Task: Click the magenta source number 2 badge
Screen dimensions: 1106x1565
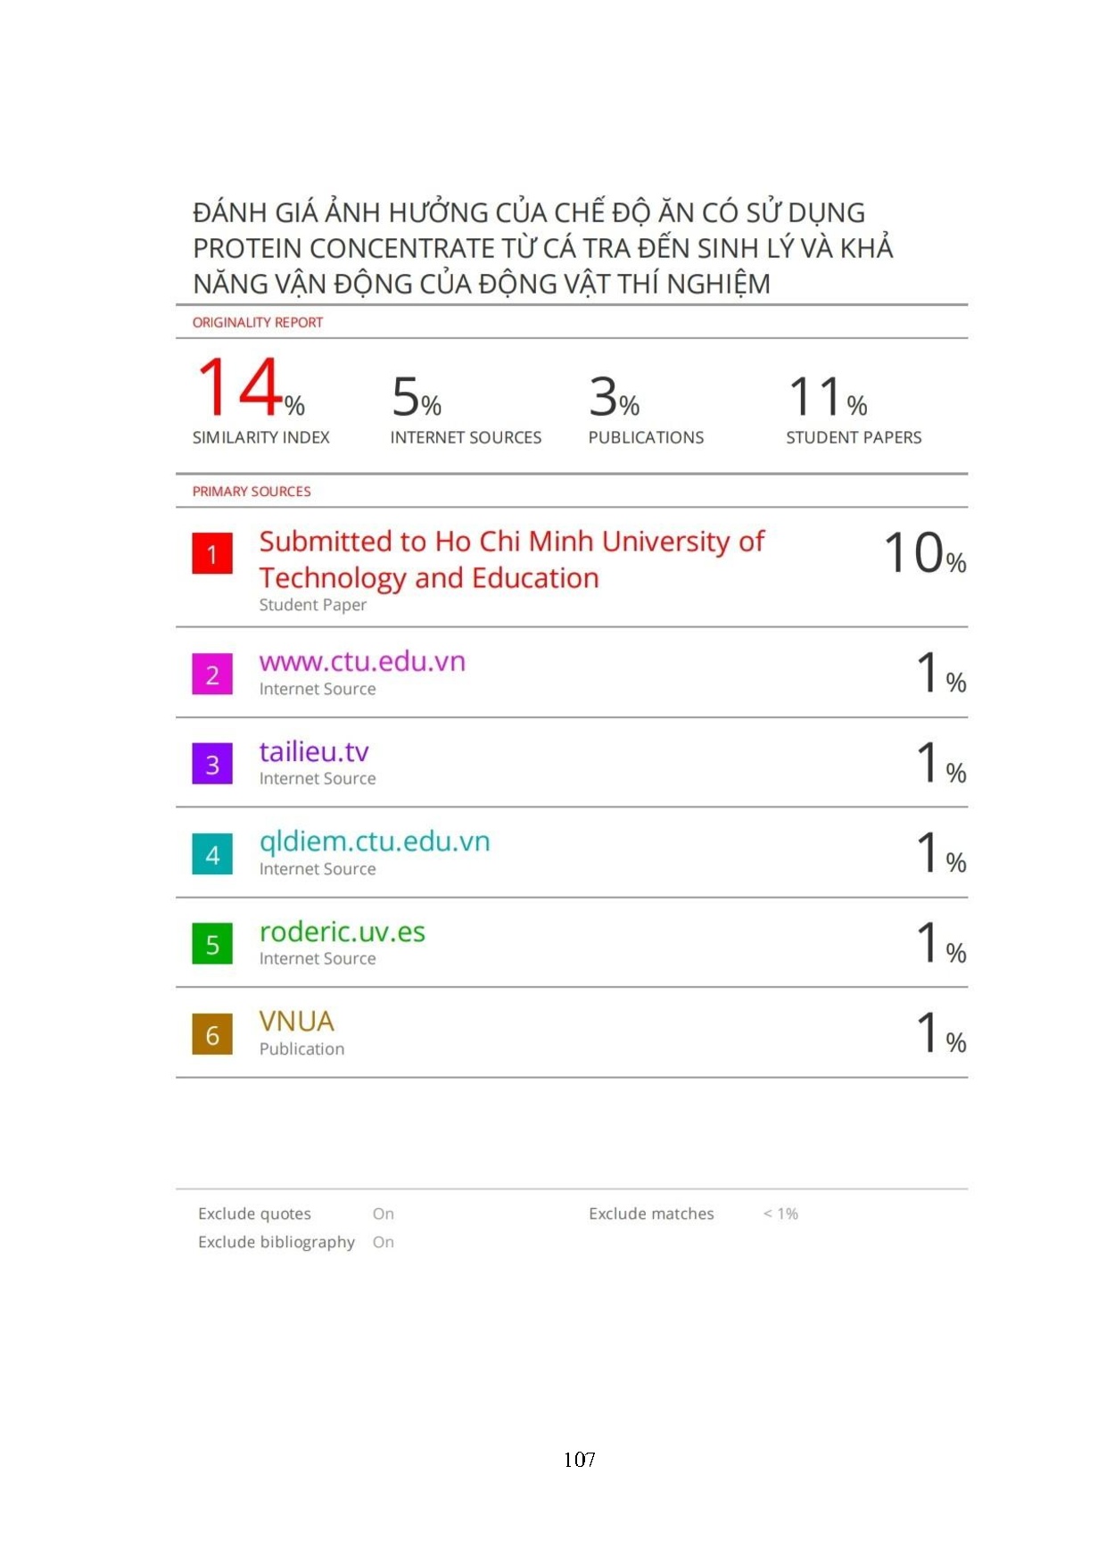Action: [212, 674]
